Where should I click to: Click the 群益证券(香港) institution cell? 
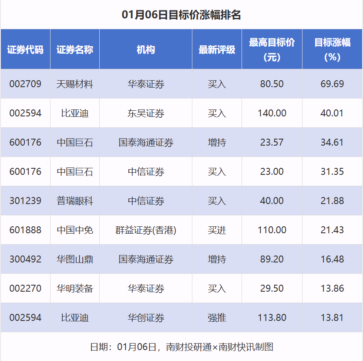tap(146, 230)
